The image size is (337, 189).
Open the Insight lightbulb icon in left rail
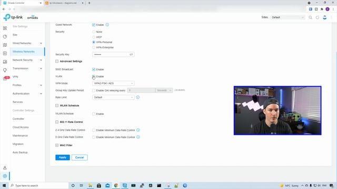point(5,70)
